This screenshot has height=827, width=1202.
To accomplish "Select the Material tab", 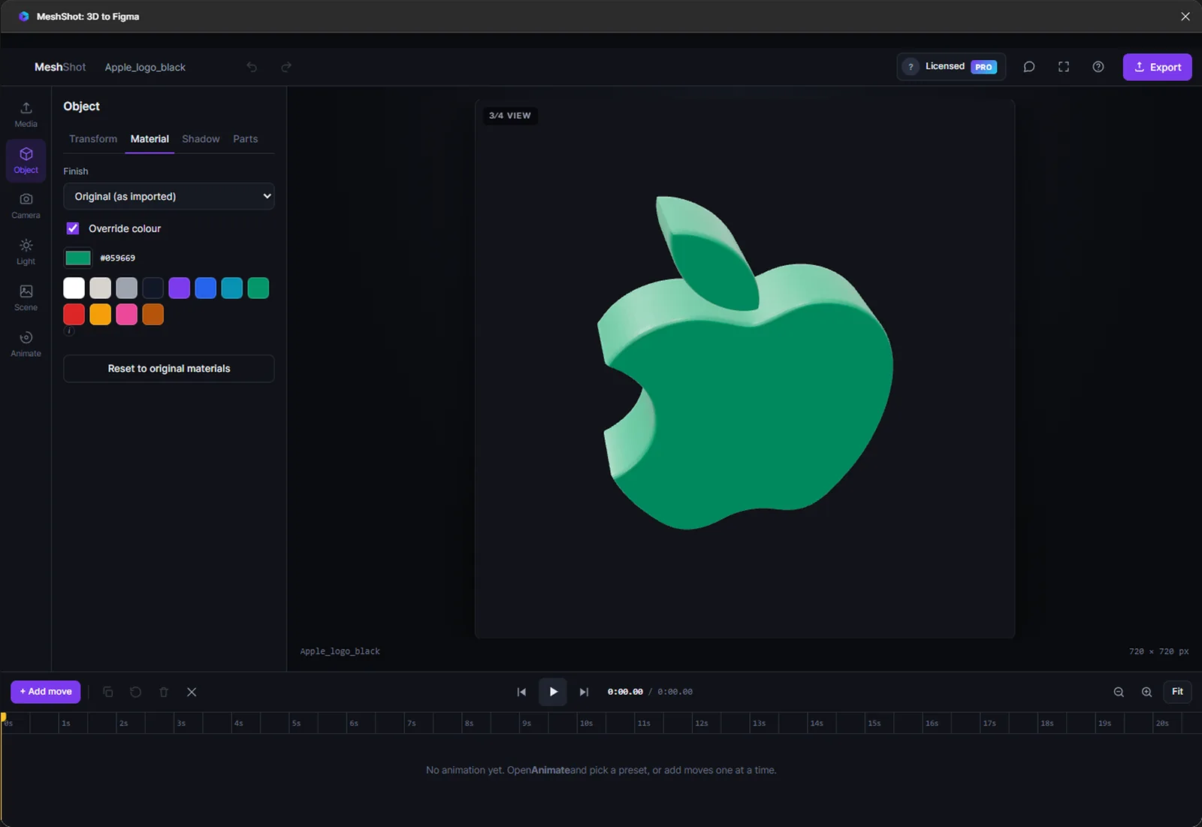I will tap(149, 139).
